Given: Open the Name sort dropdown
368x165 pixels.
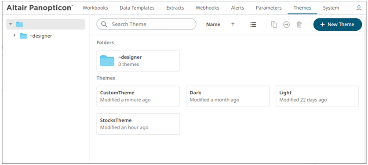Looking at the screenshot, I should pos(213,25).
